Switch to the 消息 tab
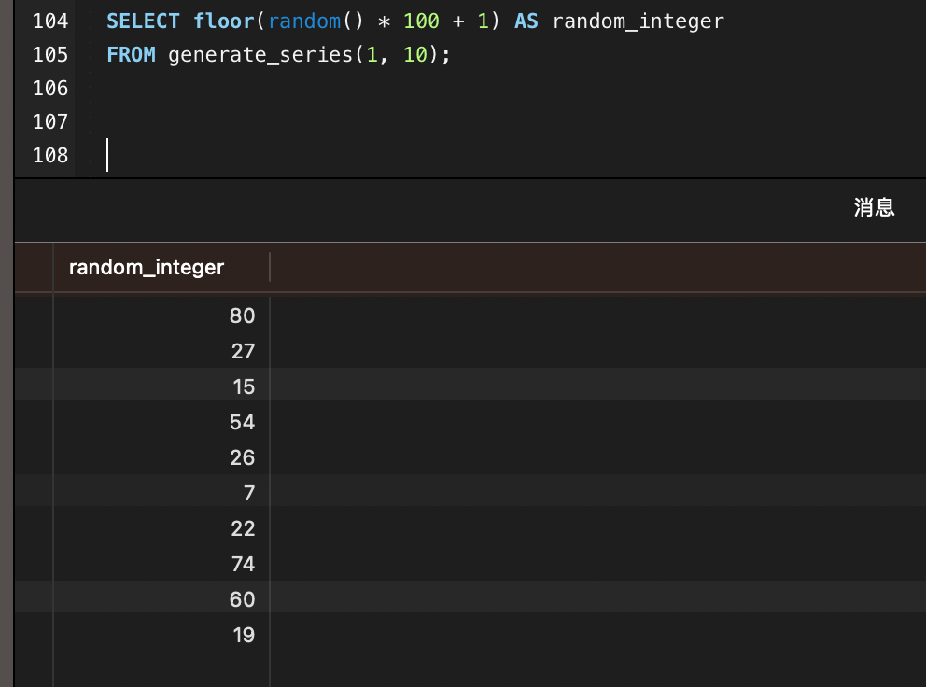 click(874, 208)
